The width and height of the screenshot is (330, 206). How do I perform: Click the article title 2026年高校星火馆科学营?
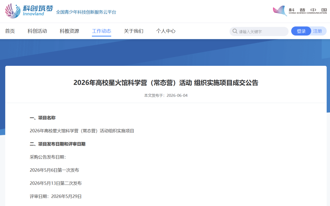(x=166, y=83)
